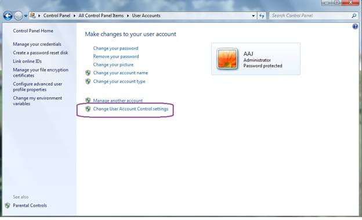Open the recent pages dropdown arrow
The height and width of the screenshot is (220, 362).
click(x=26, y=16)
